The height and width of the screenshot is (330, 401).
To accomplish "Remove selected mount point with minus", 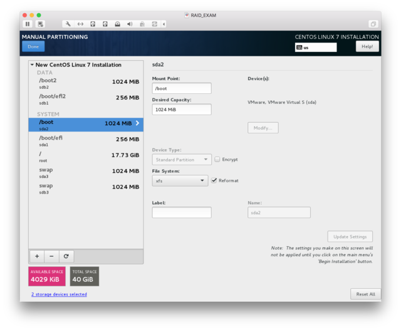I will [x=51, y=256].
